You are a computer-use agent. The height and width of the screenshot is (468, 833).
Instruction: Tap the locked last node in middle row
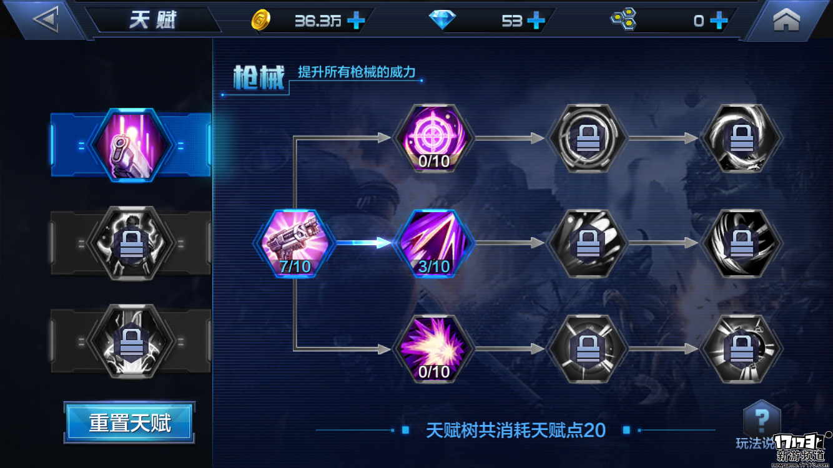pyautogui.click(x=742, y=243)
